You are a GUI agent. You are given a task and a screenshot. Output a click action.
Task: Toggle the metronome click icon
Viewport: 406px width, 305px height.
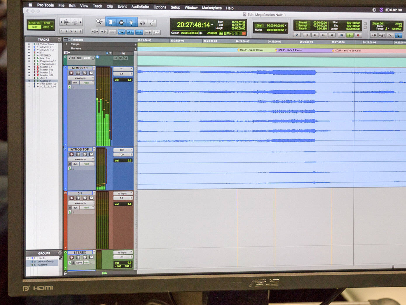point(382,35)
